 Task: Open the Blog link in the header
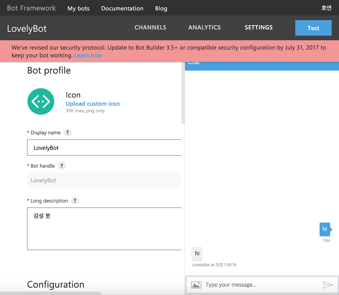[x=161, y=8]
